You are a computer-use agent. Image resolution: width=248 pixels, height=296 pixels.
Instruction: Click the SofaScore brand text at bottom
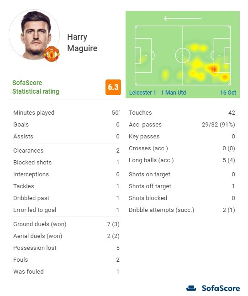click(x=221, y=288)
